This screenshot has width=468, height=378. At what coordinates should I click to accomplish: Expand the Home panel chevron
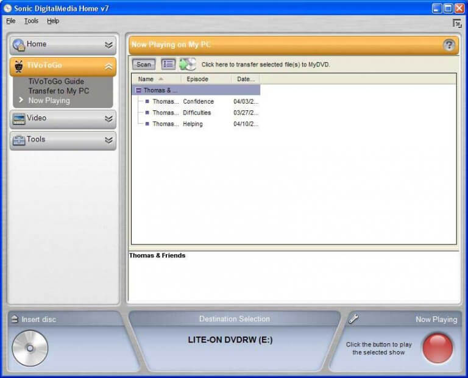108,45
